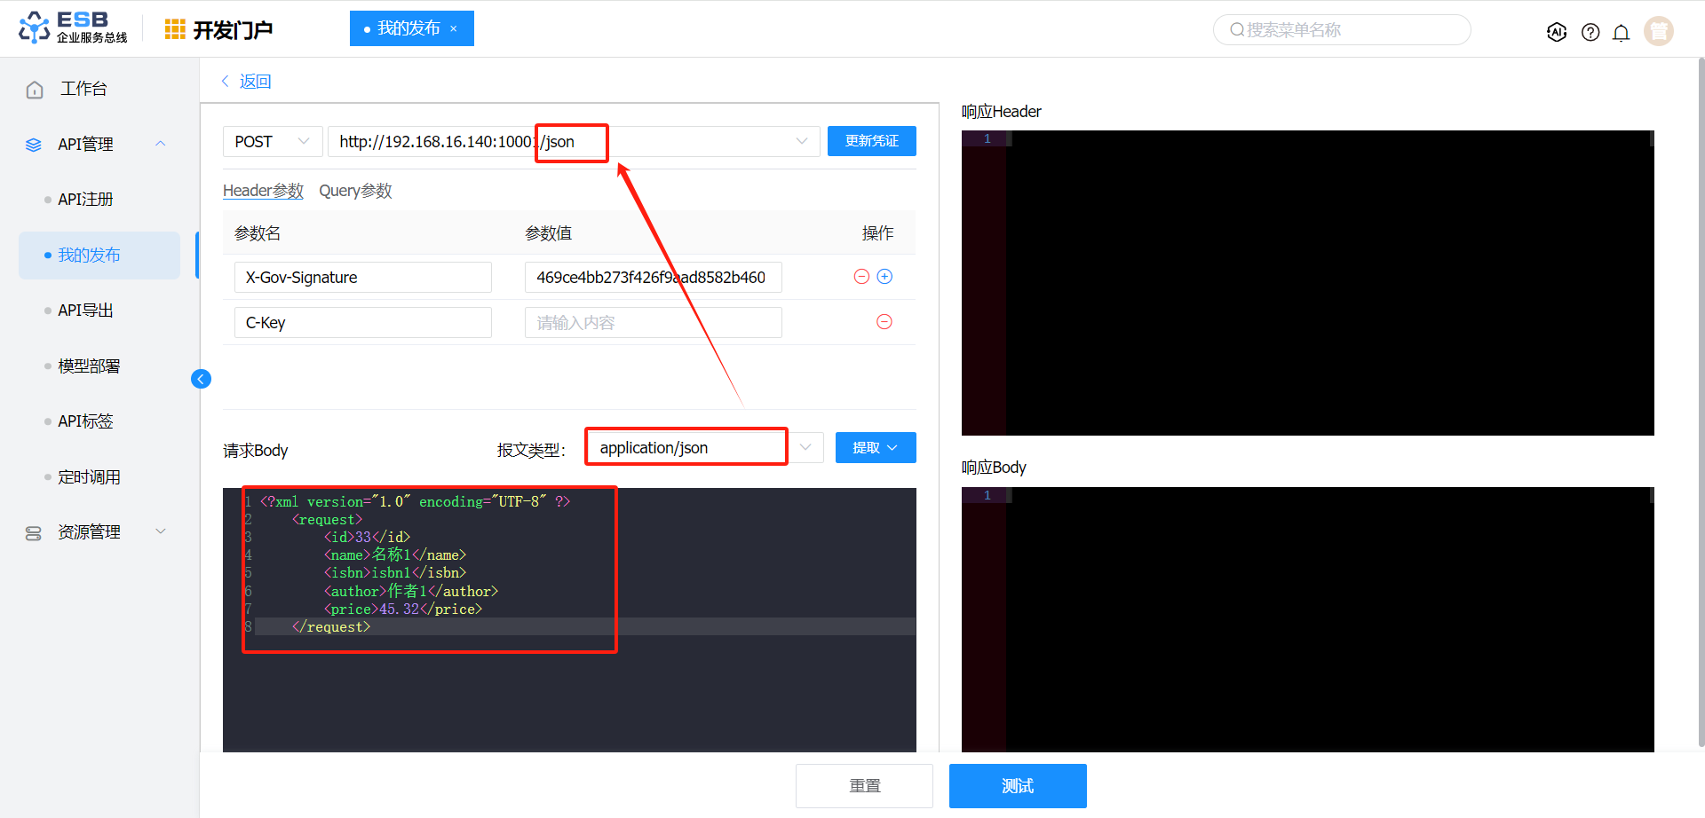
Task: Expand the request URL dropdown
Action: 802,142
